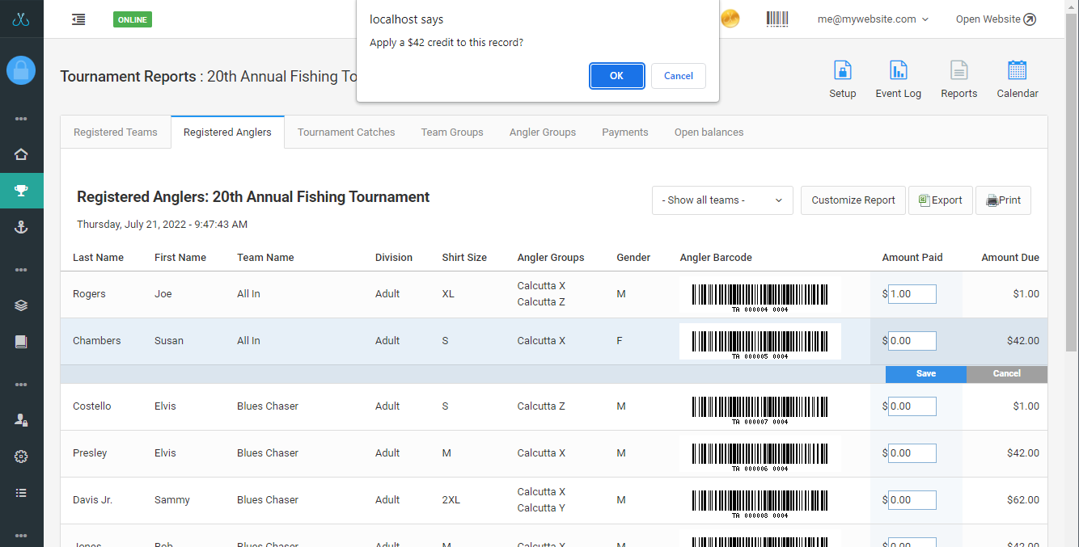Click Amount Paid field for Presley
Viewport: 1079px width, 547px height.
pyautogui.click(x=912, y=453)
